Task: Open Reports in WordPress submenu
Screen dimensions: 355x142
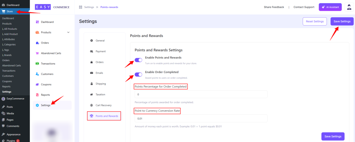Action: click(7, 86)
